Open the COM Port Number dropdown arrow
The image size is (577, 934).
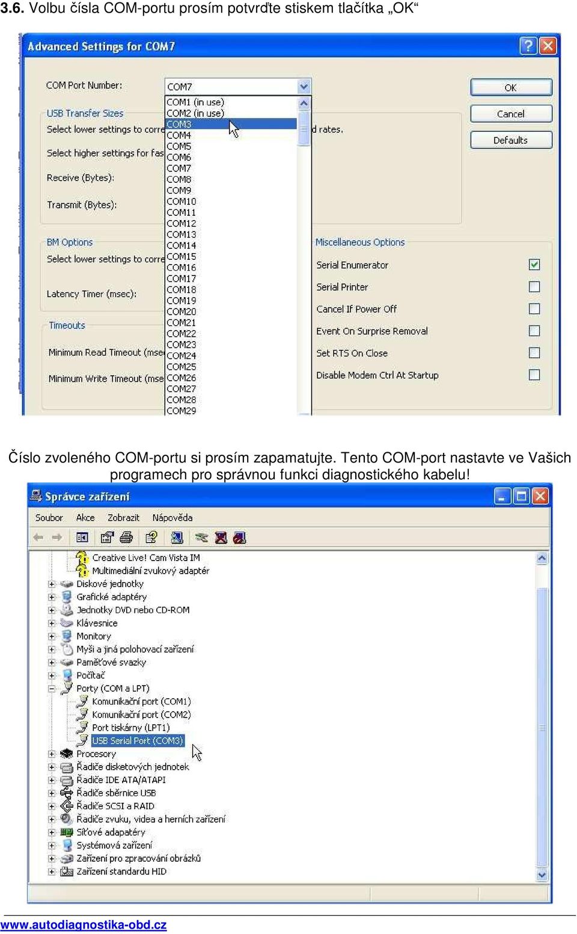(x=304, y=87)
